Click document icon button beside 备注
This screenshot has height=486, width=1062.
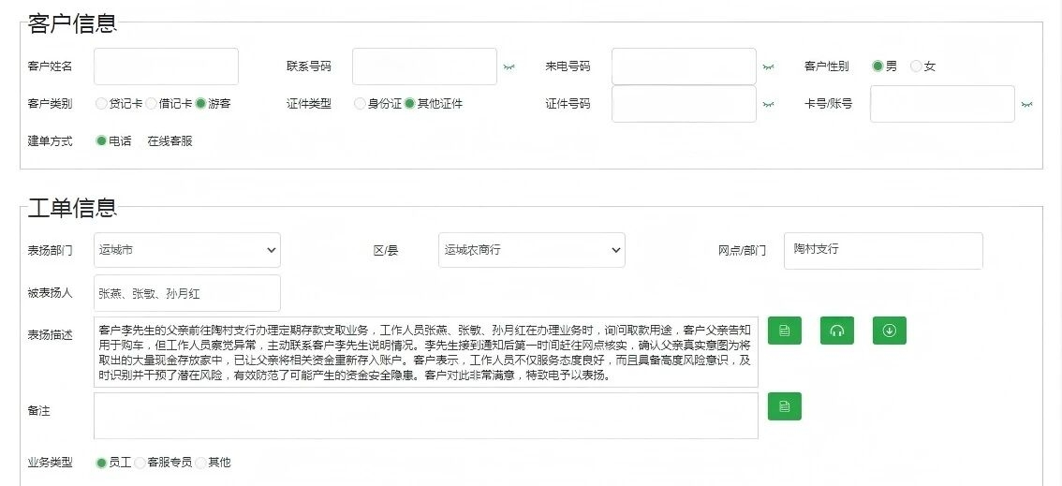click(x=784, y=406)
